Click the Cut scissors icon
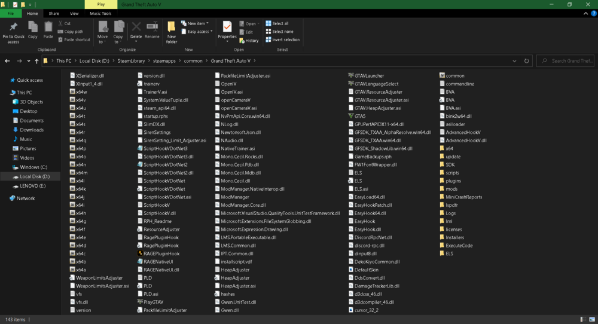Screen dimensions: 598x324 pos(60,23)
